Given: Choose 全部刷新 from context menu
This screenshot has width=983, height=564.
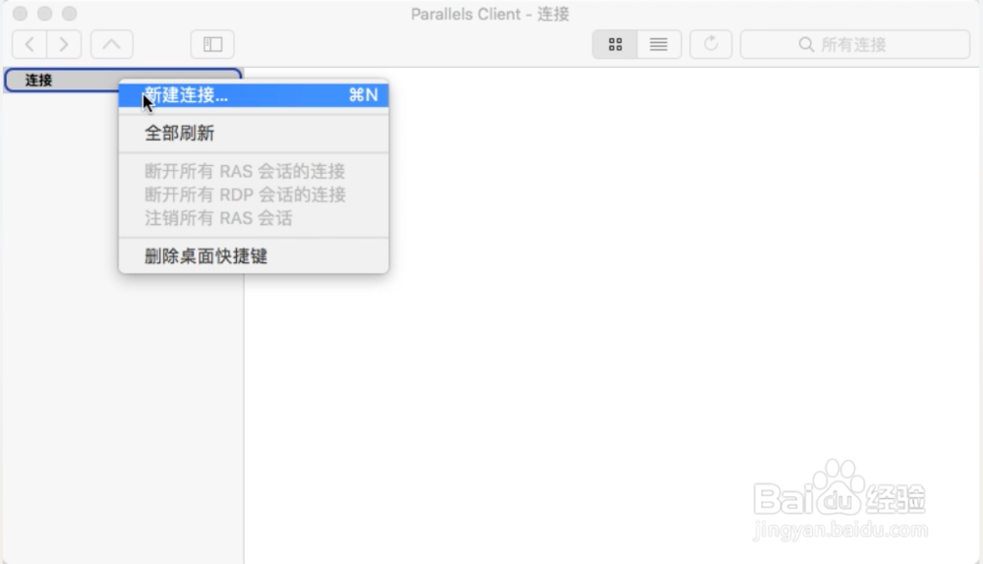Looking at the screenshot, I should pyautogui.click(x=254, y=133).
